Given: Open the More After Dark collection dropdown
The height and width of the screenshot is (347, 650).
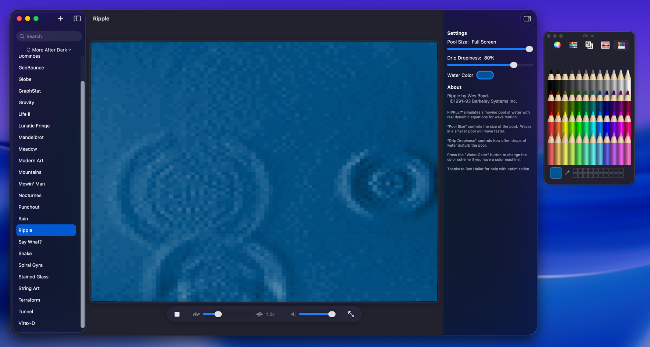Looking at the screenshot, I should (x=49, y=50).
